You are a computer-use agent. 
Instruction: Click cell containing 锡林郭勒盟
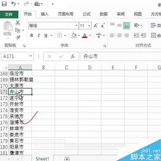click(x=20, y=80)
